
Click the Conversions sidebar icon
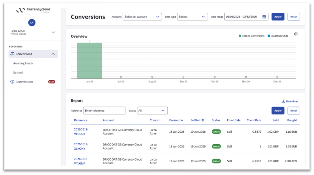point(12,54)
